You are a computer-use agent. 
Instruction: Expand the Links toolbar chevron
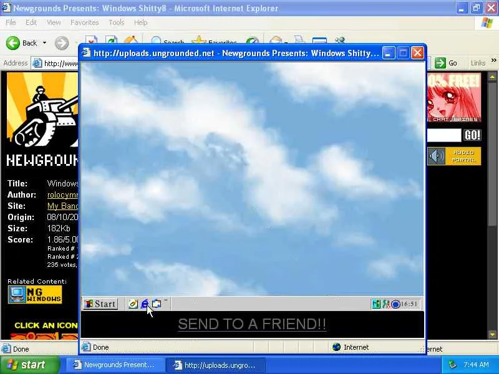click(x=493, y=60)
